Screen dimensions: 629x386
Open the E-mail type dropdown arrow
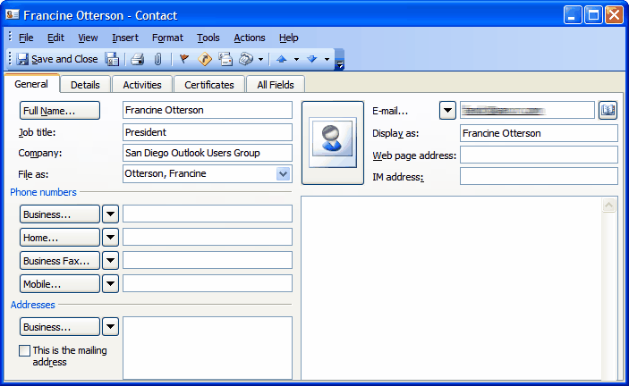coord(447,111)
